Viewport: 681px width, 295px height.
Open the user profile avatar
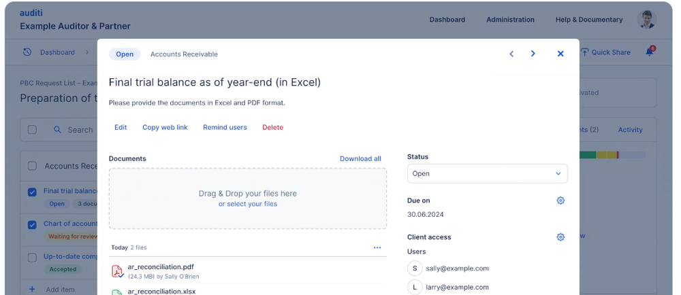647,20
